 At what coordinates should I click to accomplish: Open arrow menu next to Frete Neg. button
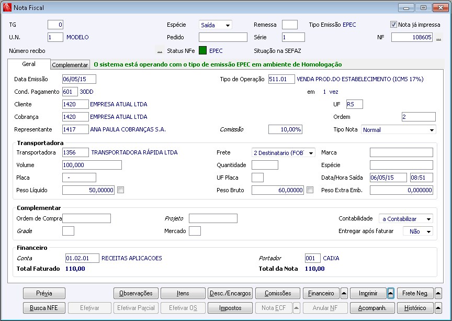pyautogui.click(x=438, y=293)
